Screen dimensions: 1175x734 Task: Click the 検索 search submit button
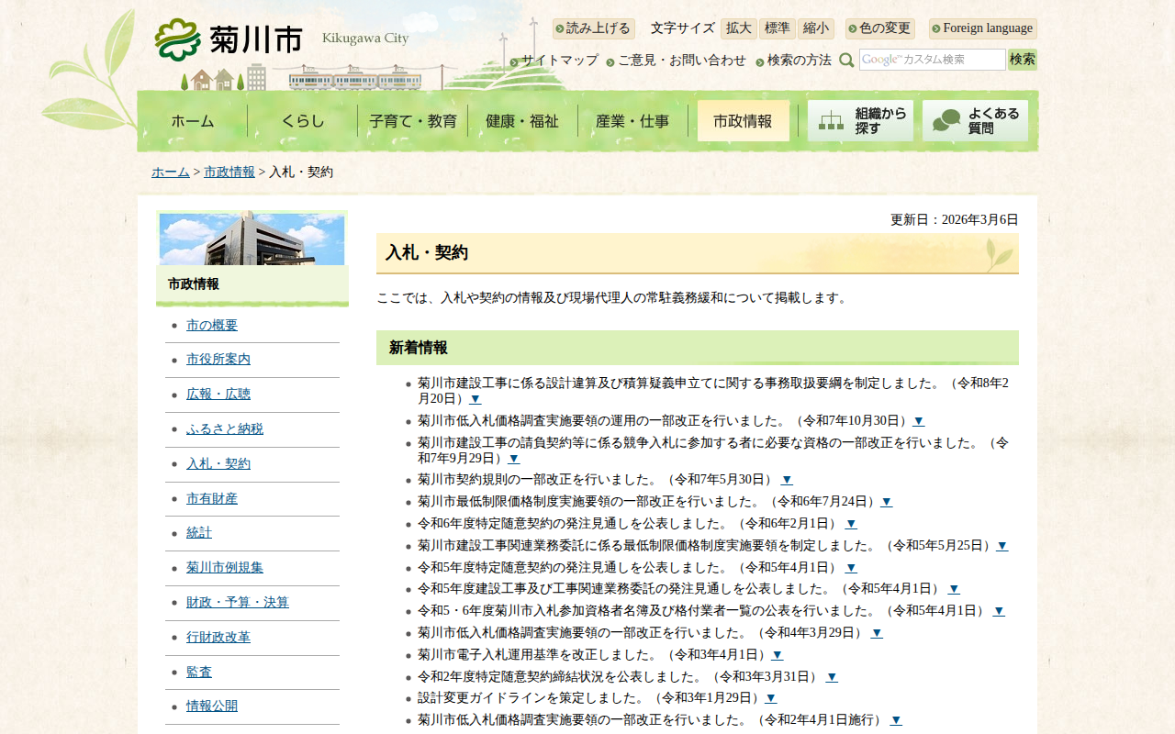pyautogui.click(x=1023, y=60)
